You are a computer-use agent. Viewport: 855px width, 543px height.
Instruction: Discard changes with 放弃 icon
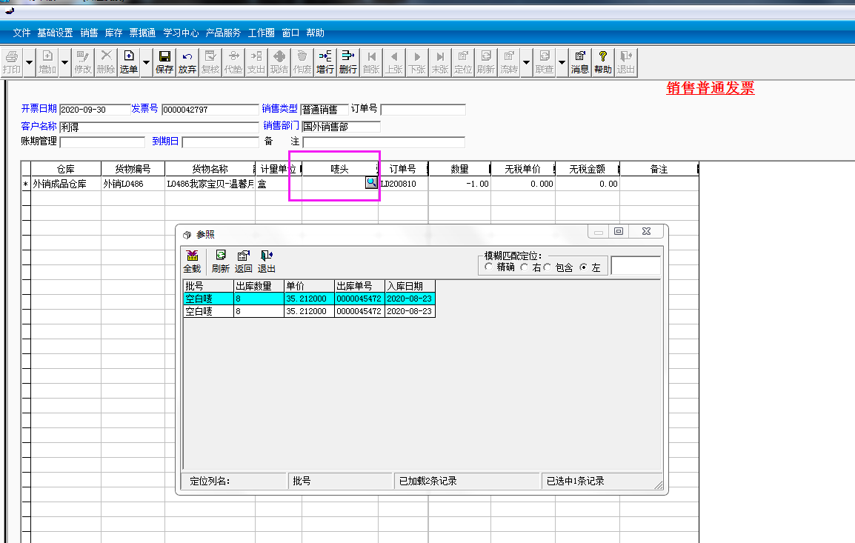pyautogui.click(x=187, y=62)
